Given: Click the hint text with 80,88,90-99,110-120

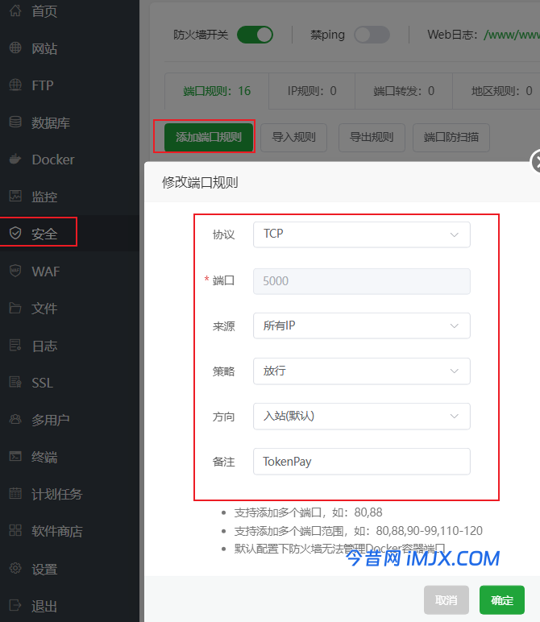Looking at the screenshot, I should tap(359, 531).
